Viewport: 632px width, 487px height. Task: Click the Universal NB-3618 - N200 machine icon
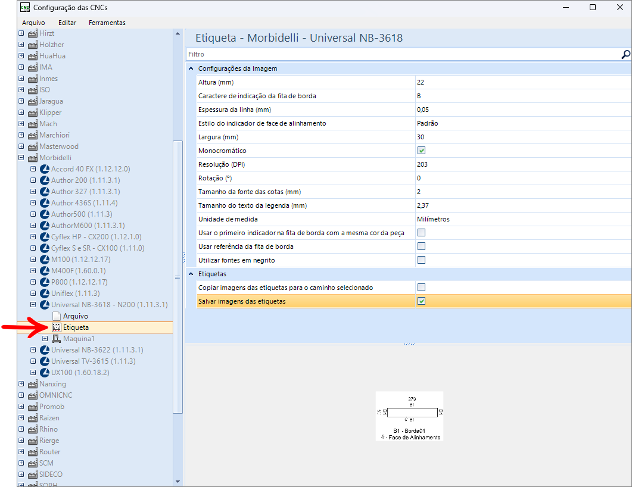44,305
